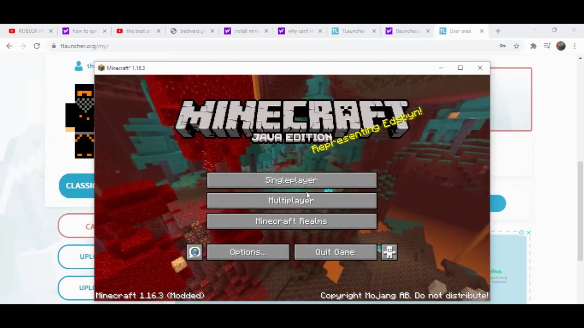Open Minecraft Realms
The image size is (584, 328).
pyautogui.click(x=292, y=221)
